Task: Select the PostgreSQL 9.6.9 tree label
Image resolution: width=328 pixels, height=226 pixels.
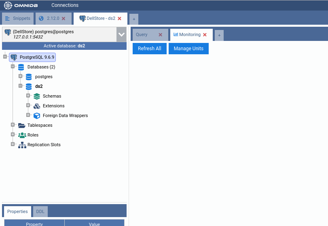Action: click(x=37, y=57)
